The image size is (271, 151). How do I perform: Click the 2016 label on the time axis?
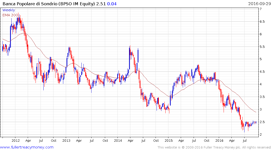tap(219, 140)
